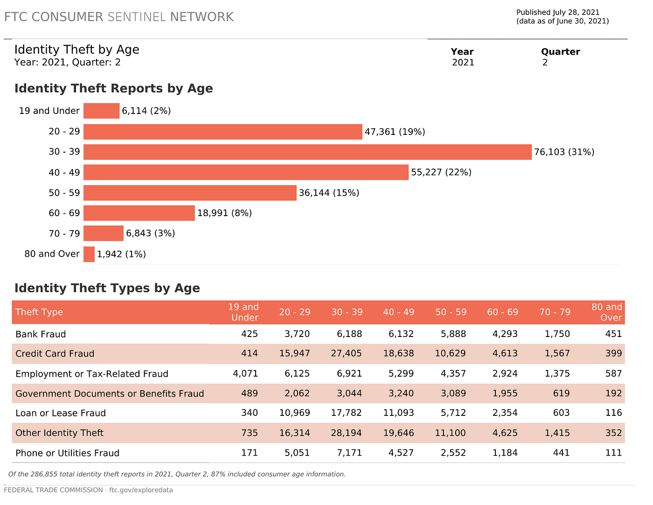Select the 20 - 29 age bar
Viewport: 653px width, 505px height.
pyautogui.click(x=223, y=132)
